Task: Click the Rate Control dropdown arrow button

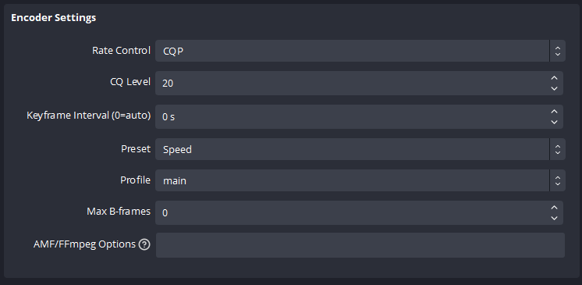Action: [558, 51]
